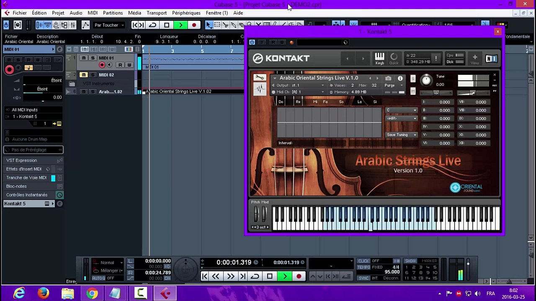Click stop in the top Cubase toolbar
Image resolution: width=536 pixels, height=301 pixels.
click(x=167, y=25)
